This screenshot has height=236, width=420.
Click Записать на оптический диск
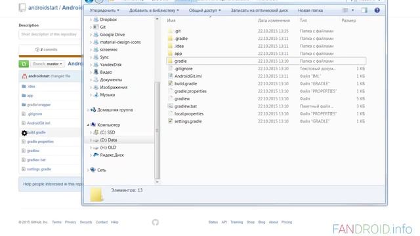[259, 10]
